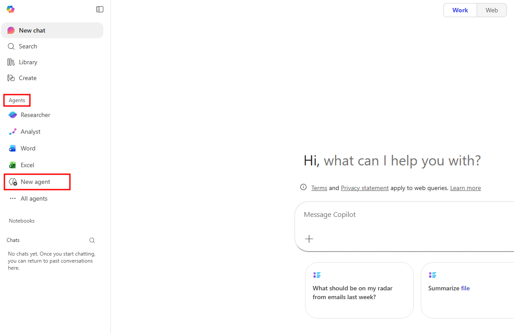Click the Analyst agent icon
514x333 pixels.
click(x=13, y=132)
